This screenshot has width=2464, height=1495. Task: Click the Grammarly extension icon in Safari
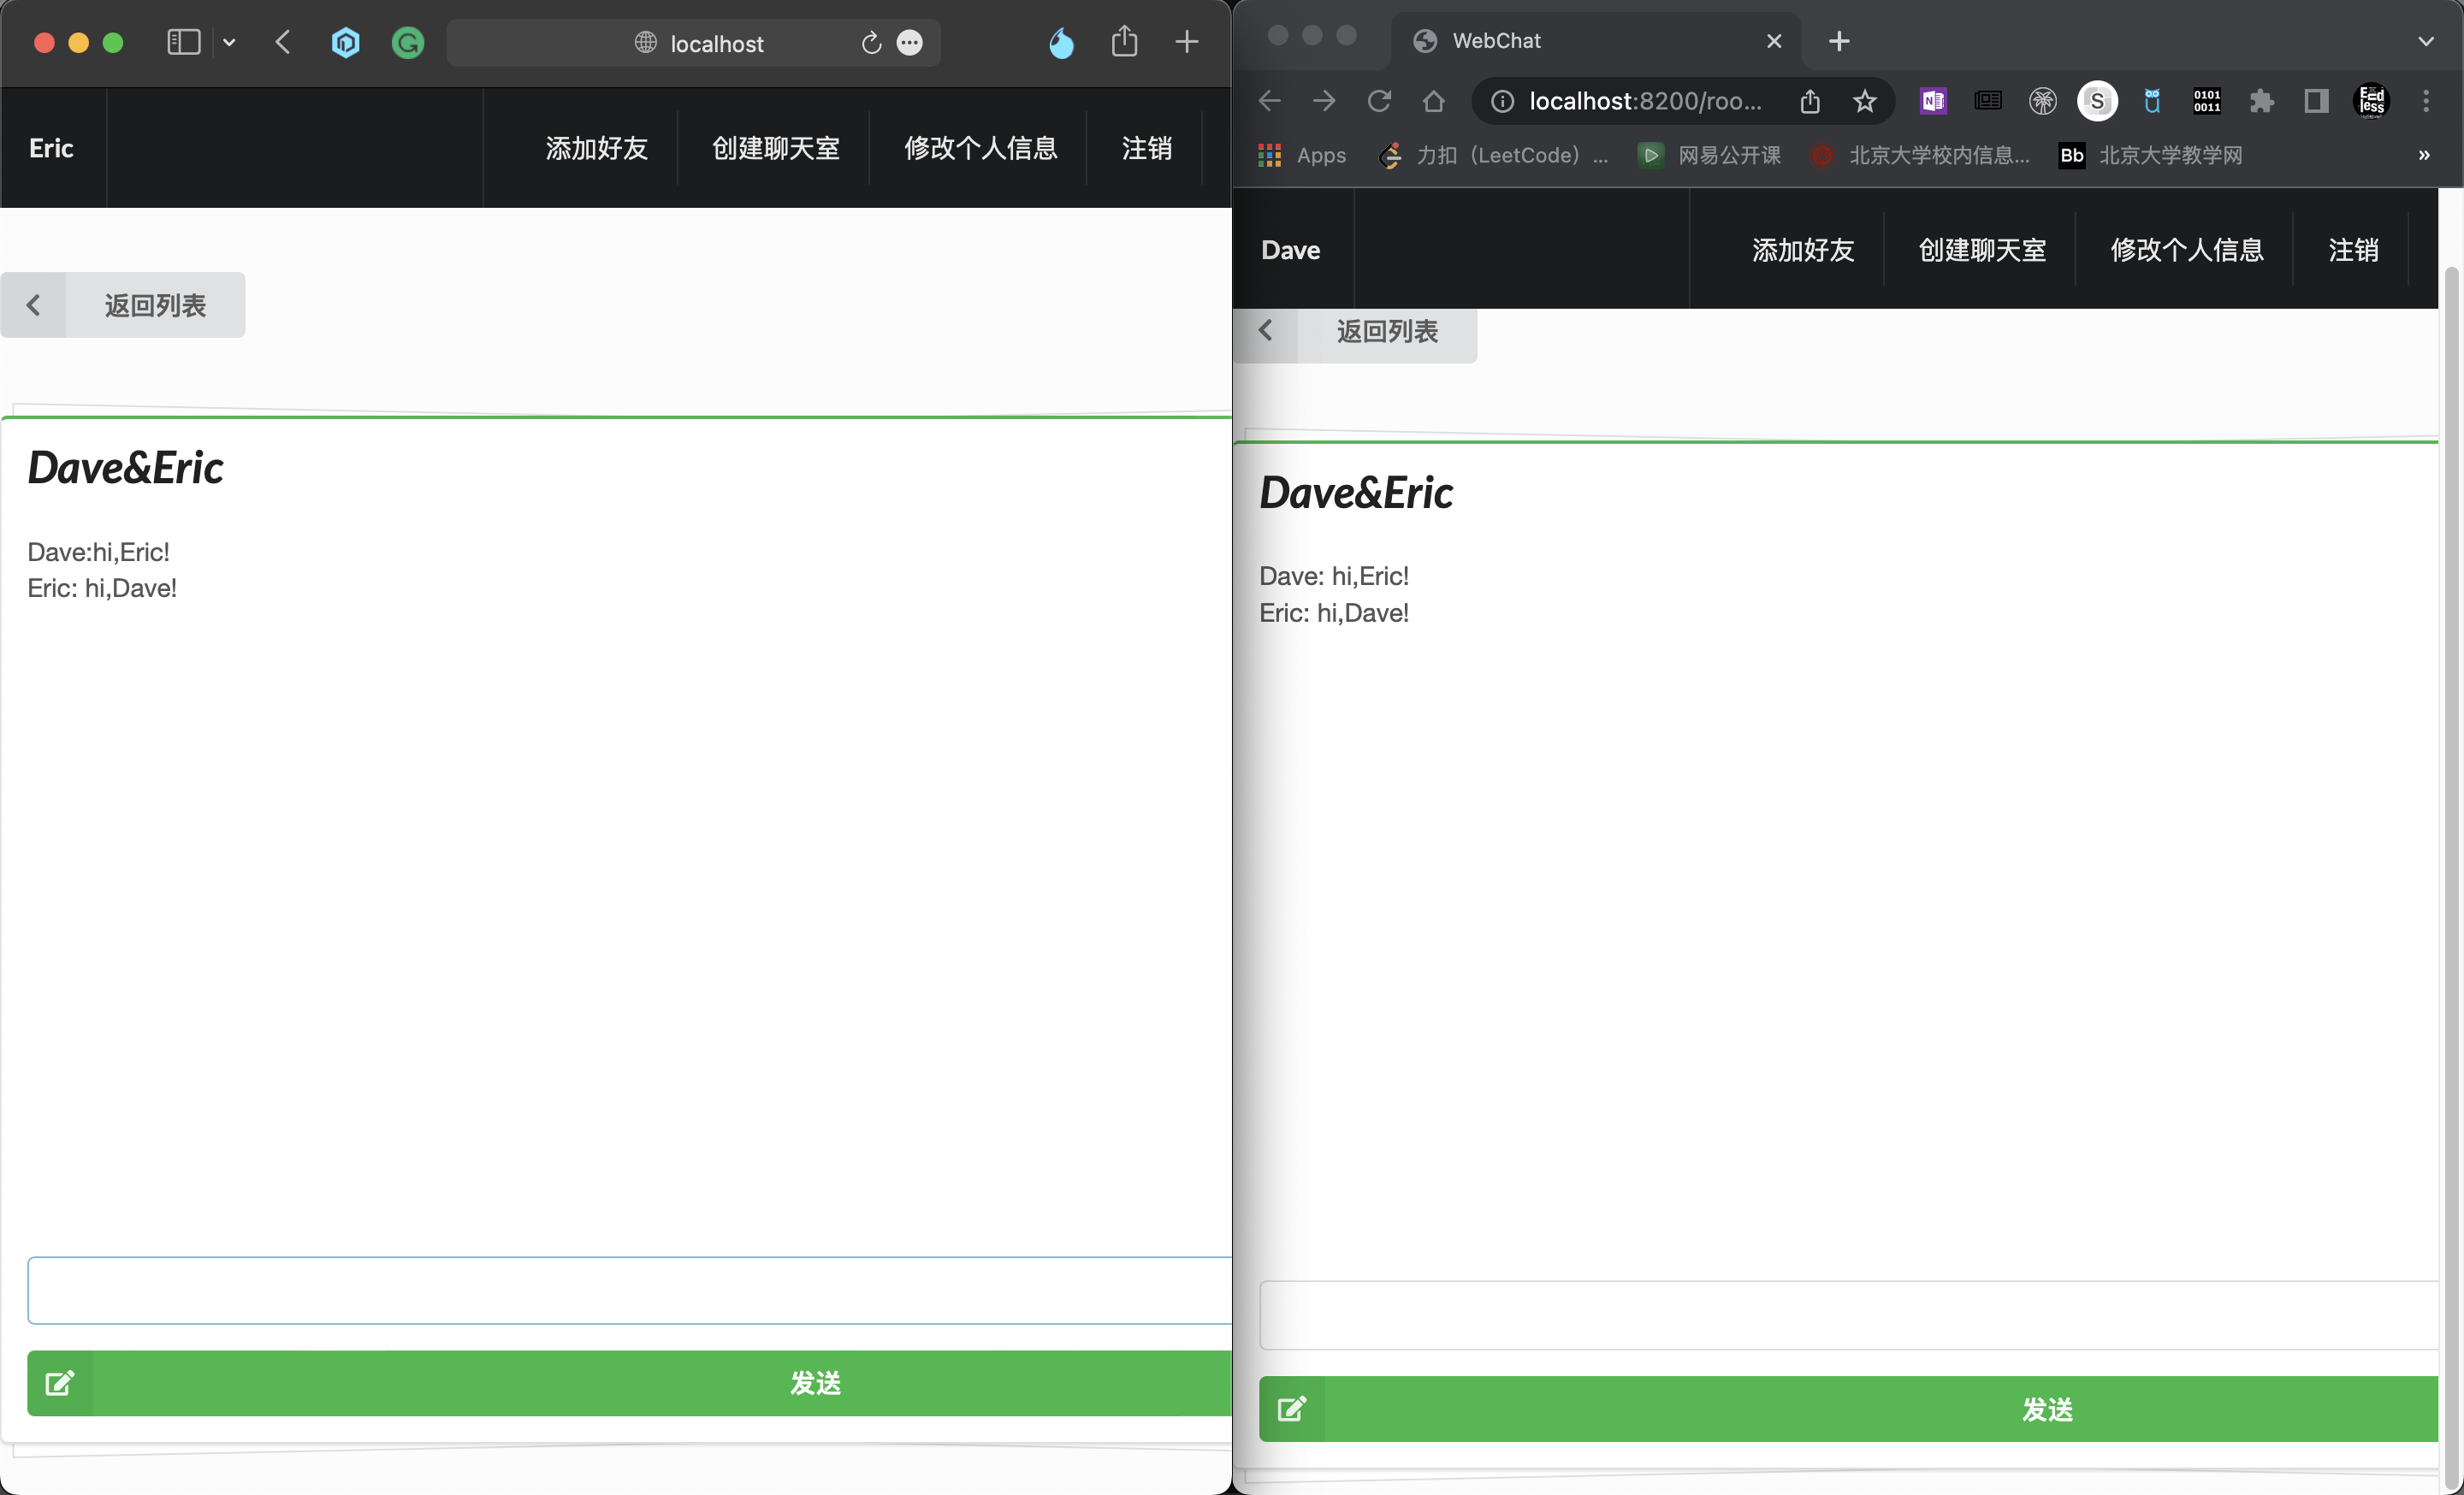coord(407,43)
